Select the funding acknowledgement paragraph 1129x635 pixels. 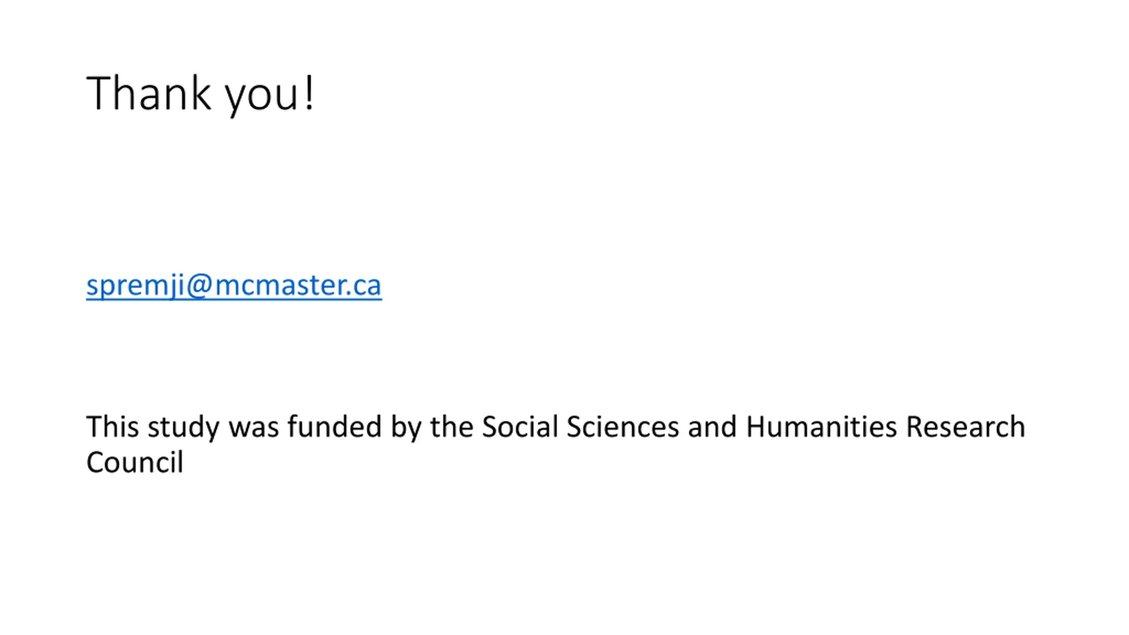556,444
